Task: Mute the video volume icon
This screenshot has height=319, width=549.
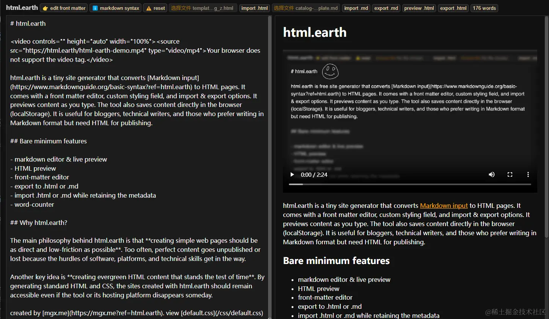Action: point(491,174)
